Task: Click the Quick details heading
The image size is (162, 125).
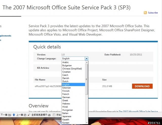Action: pos(47,47)
